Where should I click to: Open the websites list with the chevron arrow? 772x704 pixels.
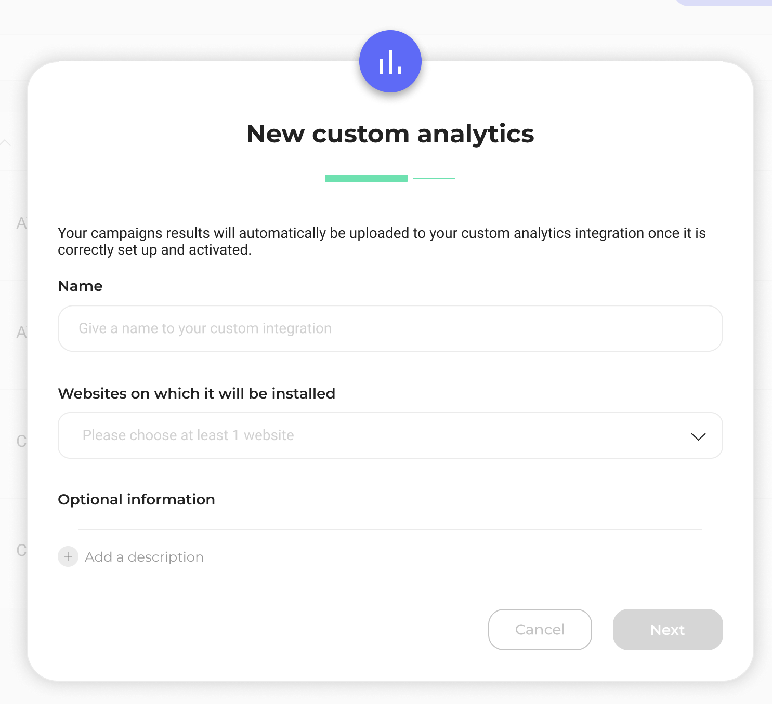pos(698,436)
